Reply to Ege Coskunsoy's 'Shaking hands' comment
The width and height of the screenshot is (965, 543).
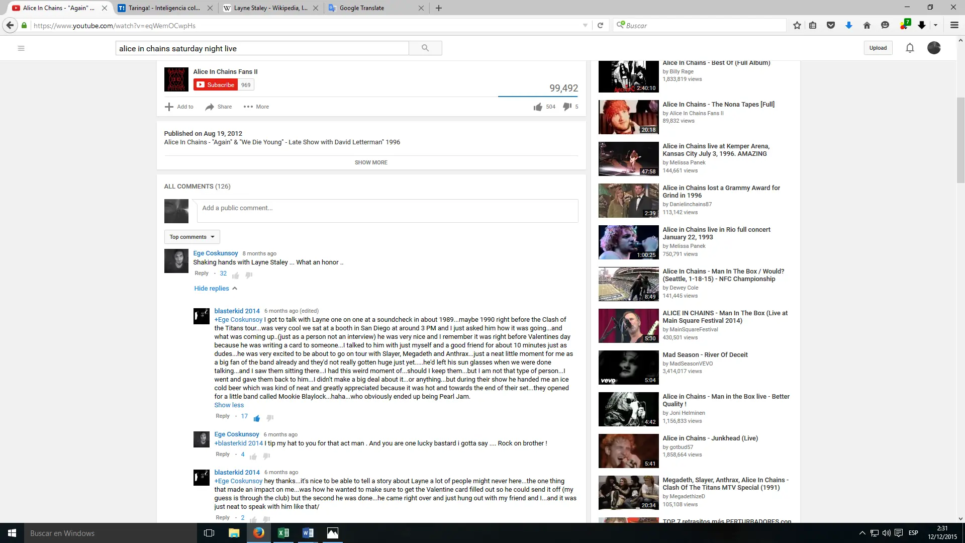(202, 273)
